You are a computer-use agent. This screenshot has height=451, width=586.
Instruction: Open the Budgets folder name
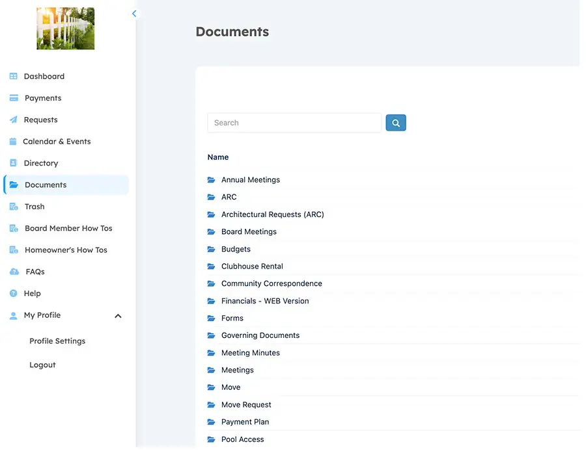[236, 249]
